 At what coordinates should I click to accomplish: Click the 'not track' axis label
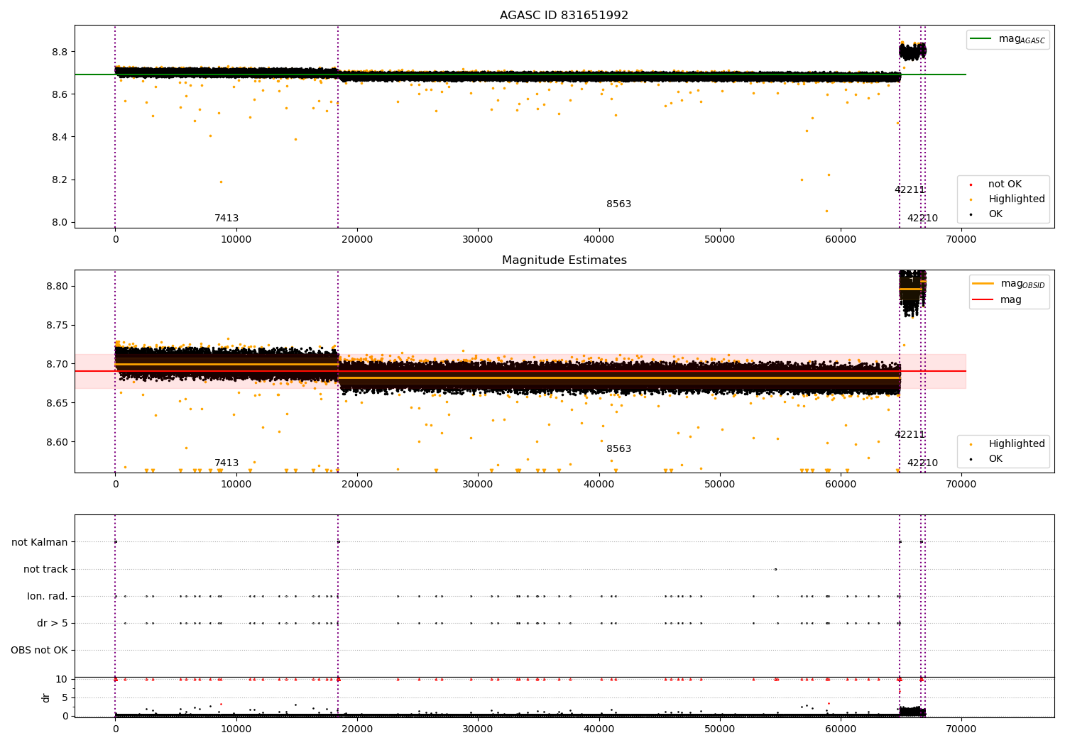coord(45,570)
